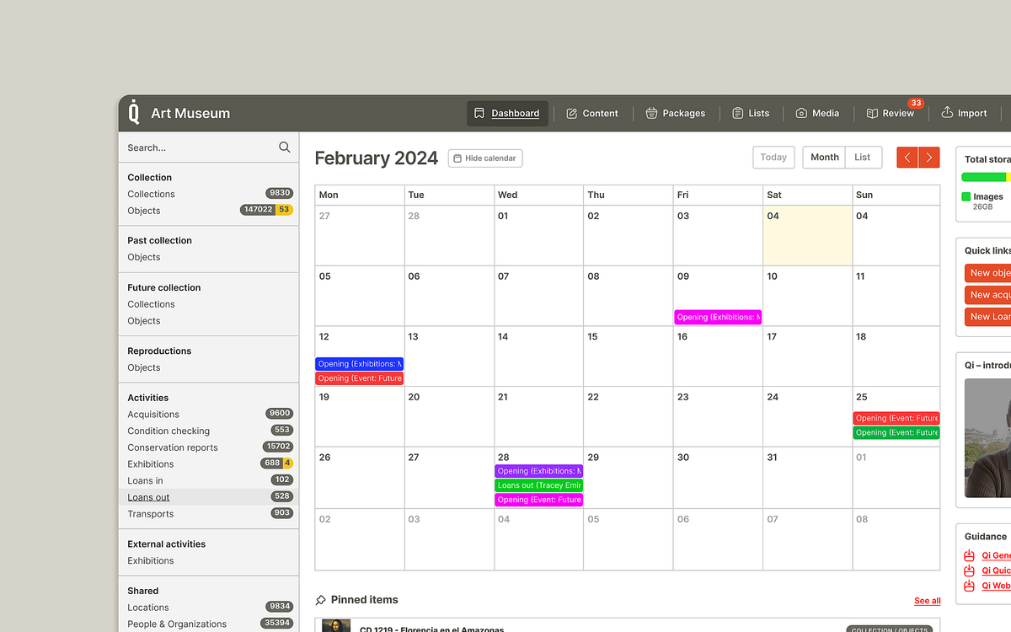Viewport: 1011px width, 632px height.
Task: Jump to today using the Today button
Action: pyautogui.click(x=773, y=157)
